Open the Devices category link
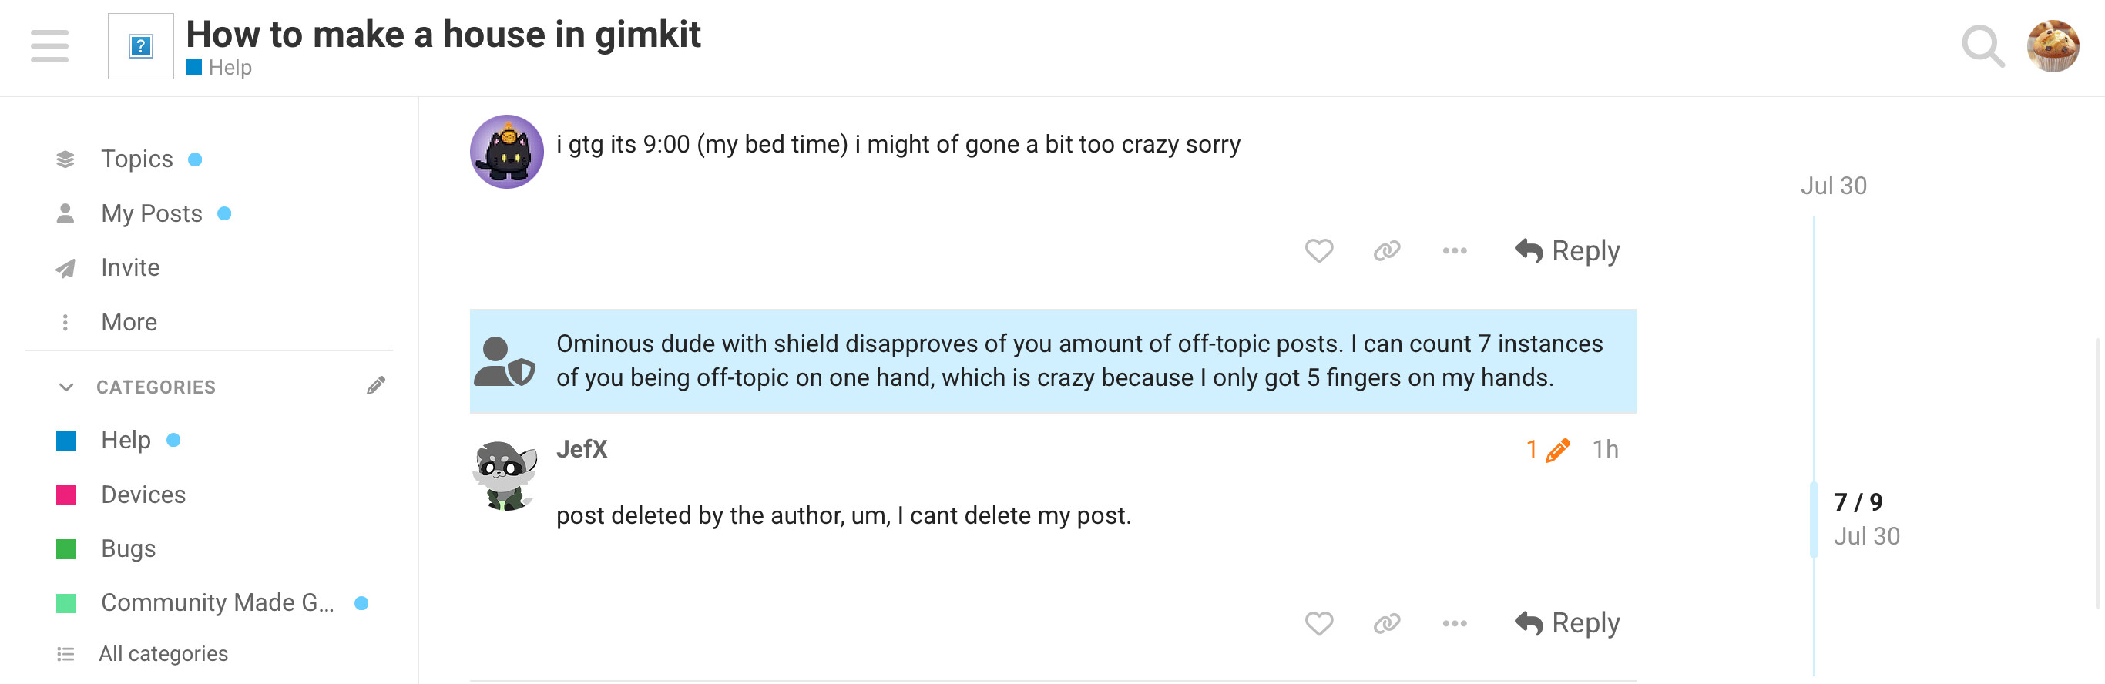The width and height of the screenshot is (2105, 684). coord(143,495)
